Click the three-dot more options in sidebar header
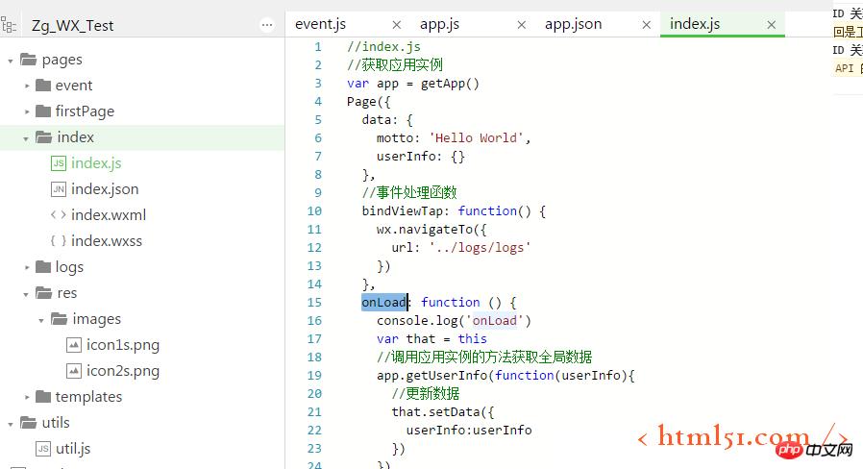 [265, 25]
